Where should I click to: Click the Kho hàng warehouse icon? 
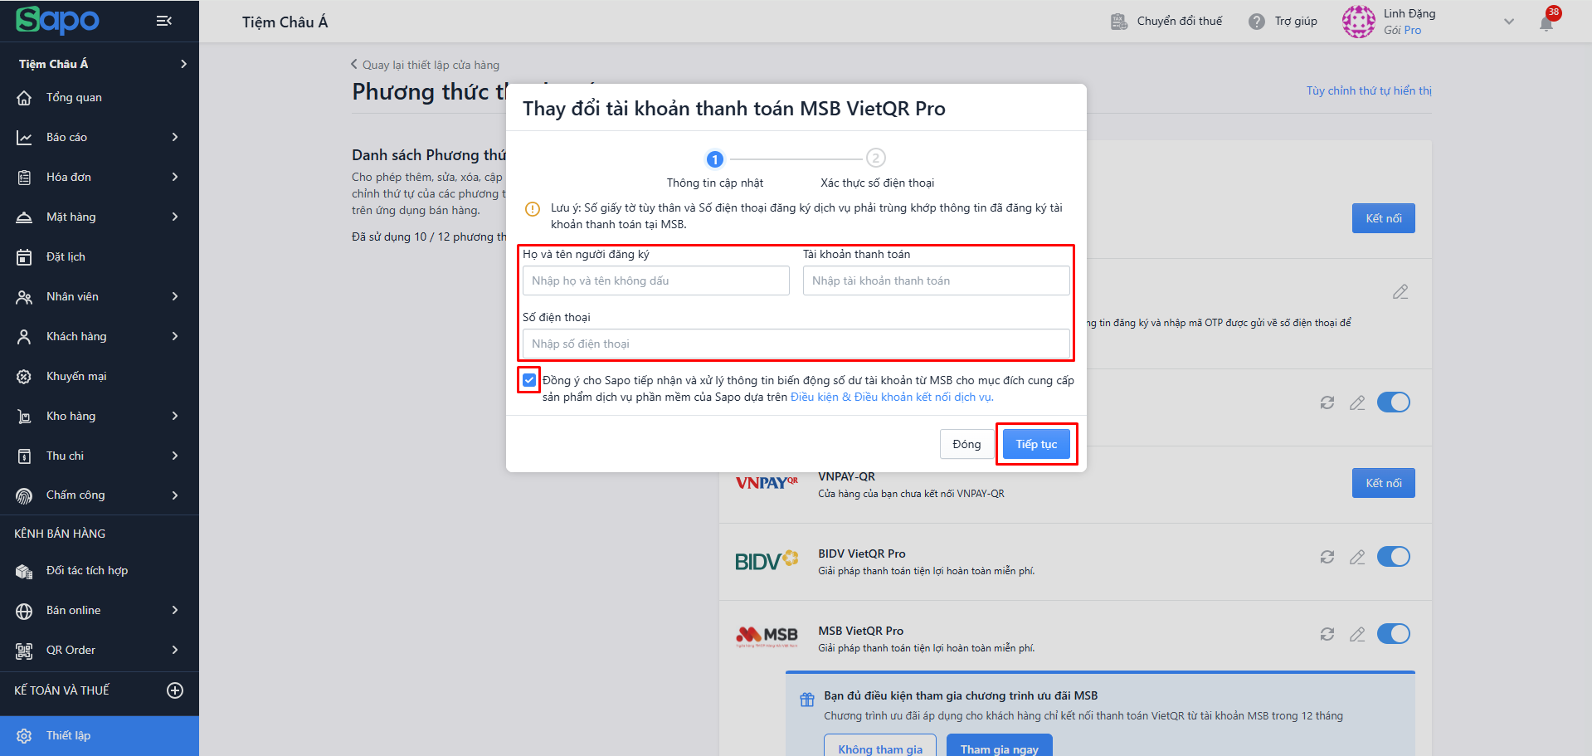(x=24, y=417)
